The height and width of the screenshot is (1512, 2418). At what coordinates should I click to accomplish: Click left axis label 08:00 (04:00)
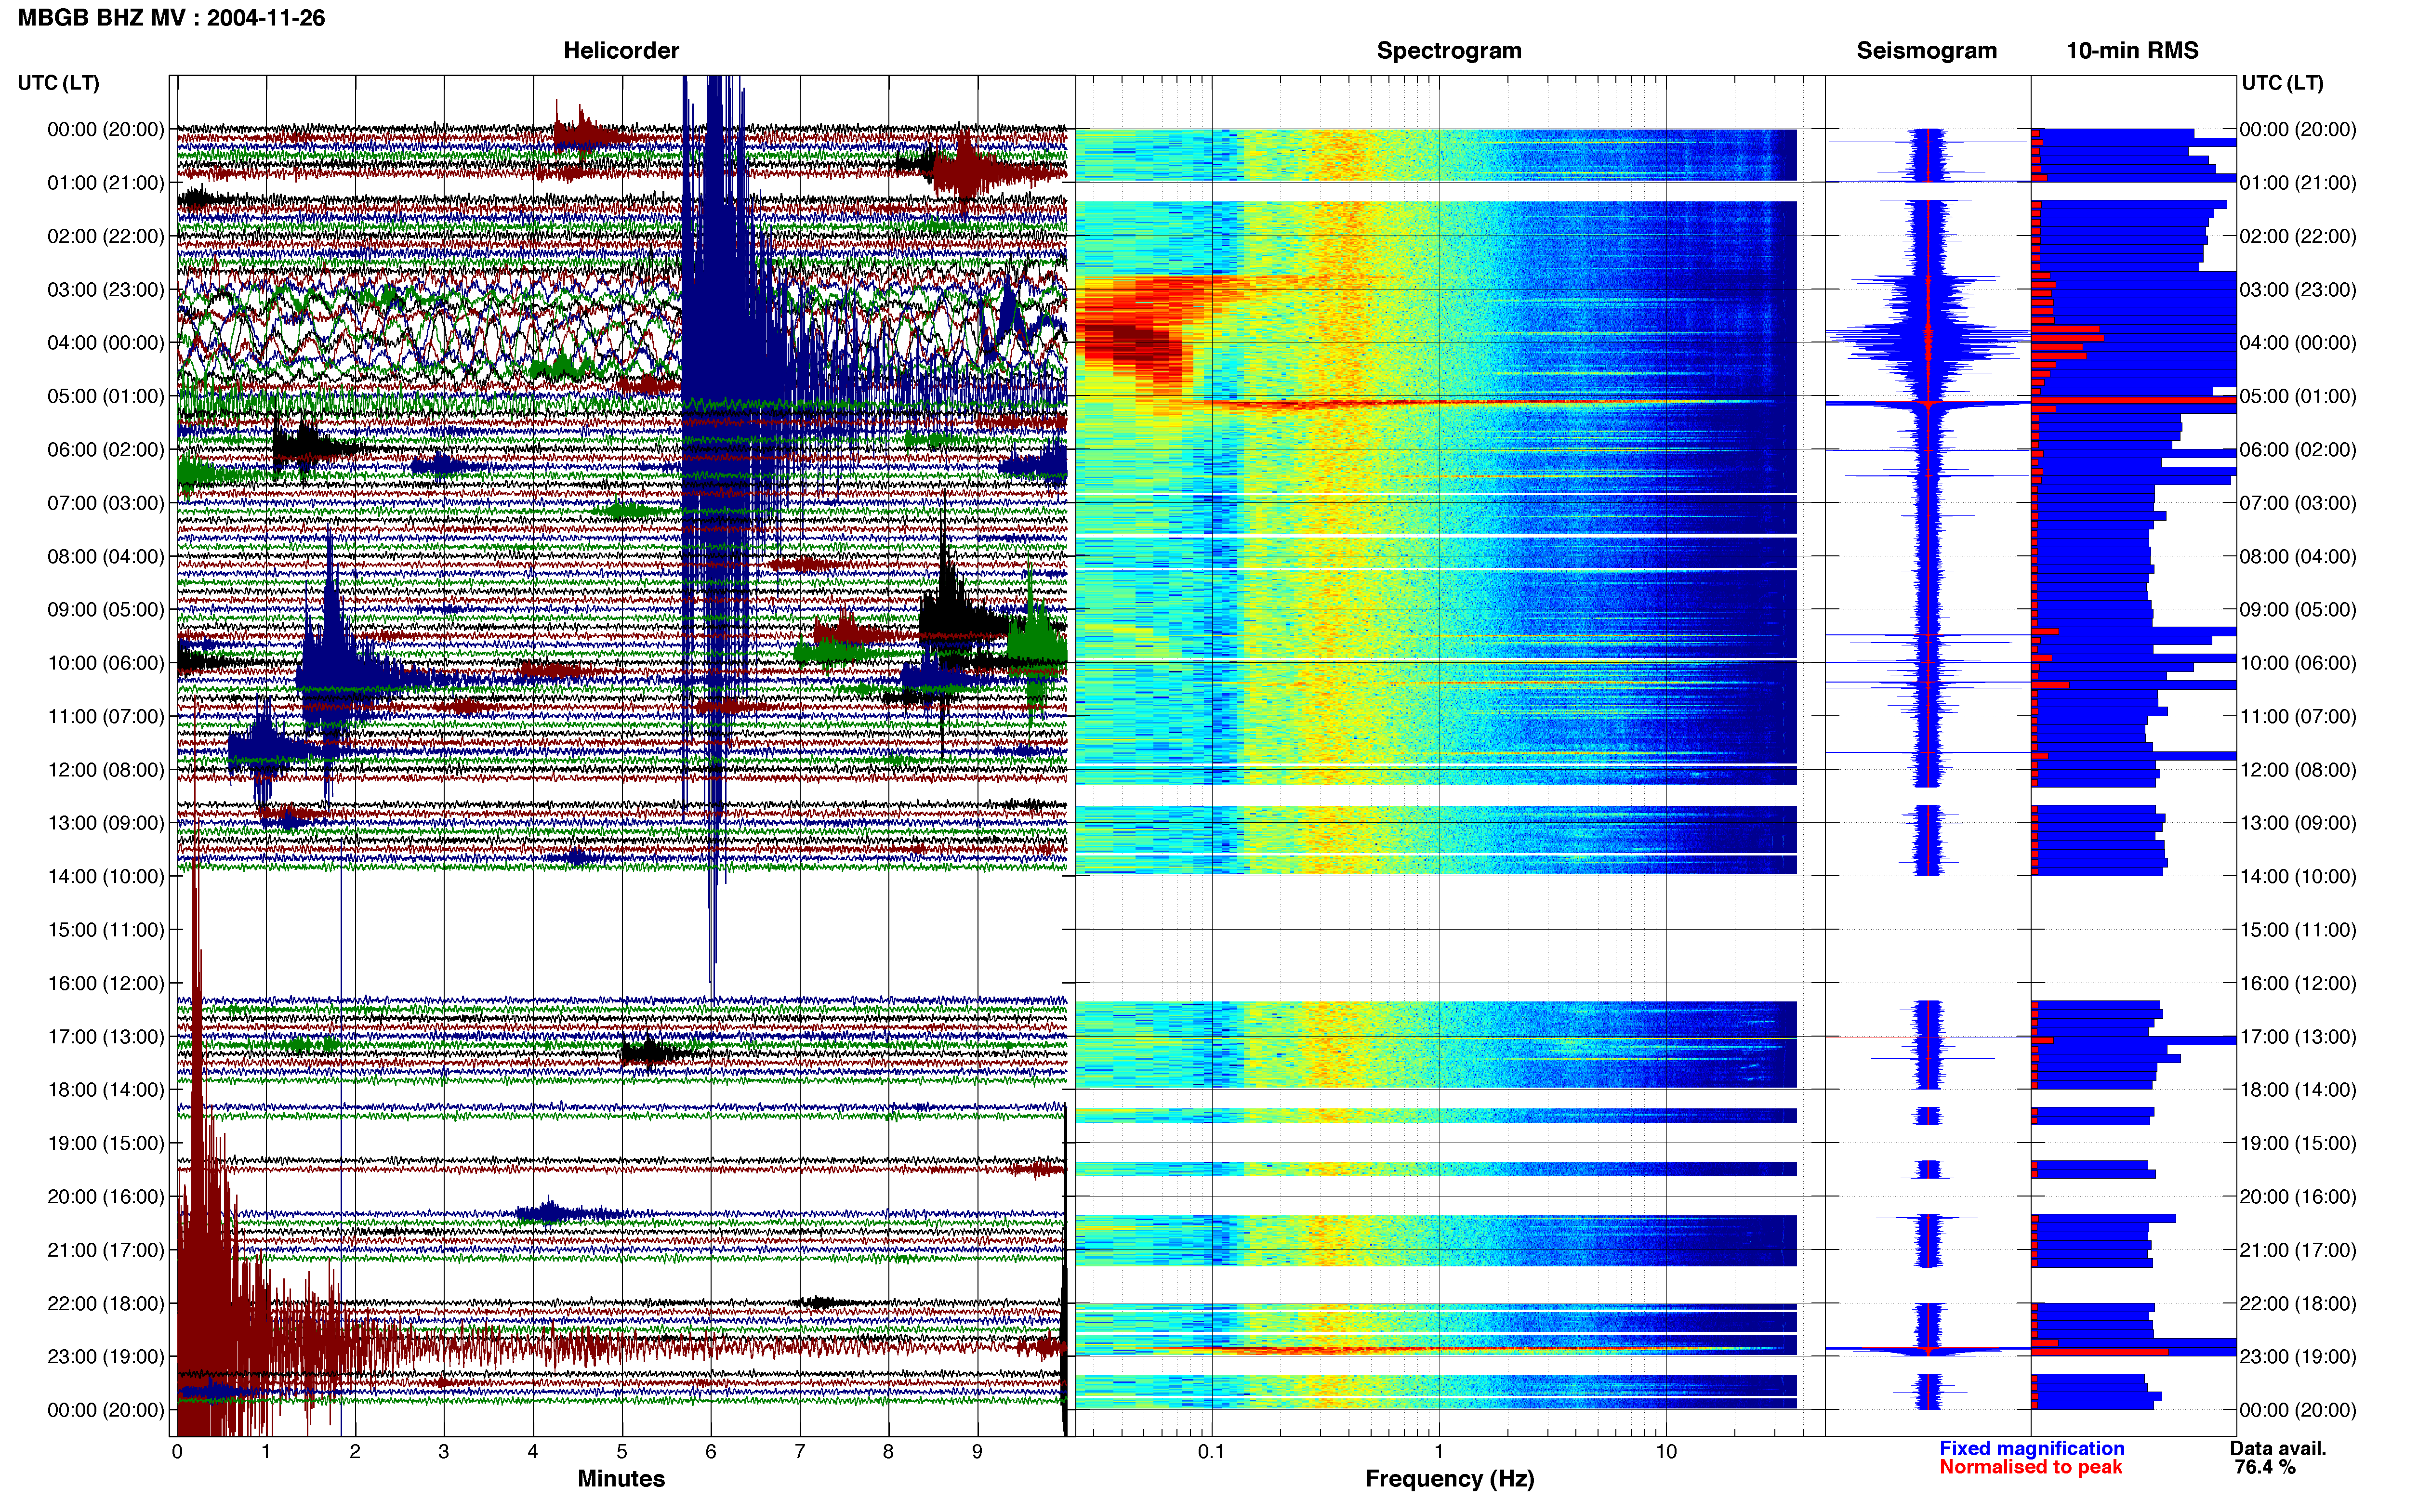pos(106,556)
